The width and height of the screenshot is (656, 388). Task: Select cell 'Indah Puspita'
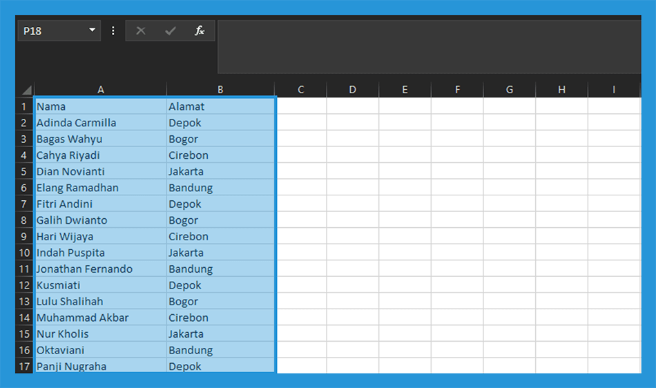click(x=100, y=253)
